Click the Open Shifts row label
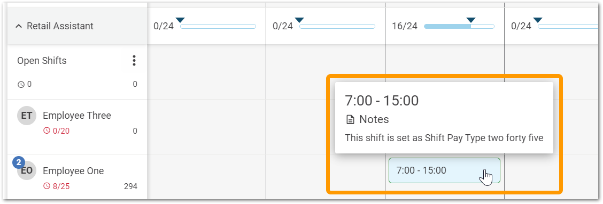This screenshot has width=603, height=204. tap(42, 61)
